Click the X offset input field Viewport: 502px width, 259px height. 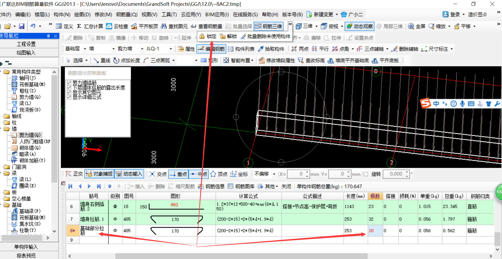click(296, 174)
